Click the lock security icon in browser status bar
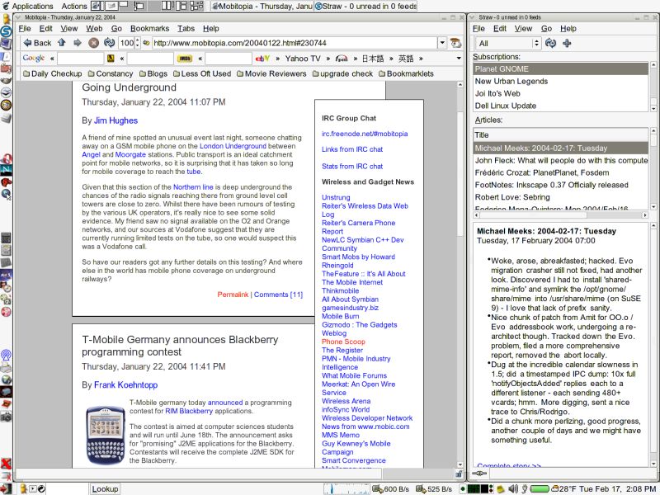Viewport: 660px width, 495px height. pyautogui.click(x=459, y=474)
